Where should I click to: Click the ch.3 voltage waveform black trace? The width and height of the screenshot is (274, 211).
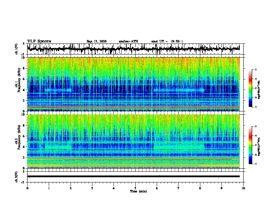[134, 177]
